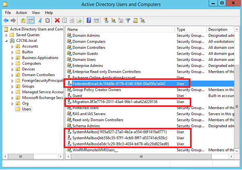Select the Migration.8f3e7716 user entry

click(x=115, y=102)
